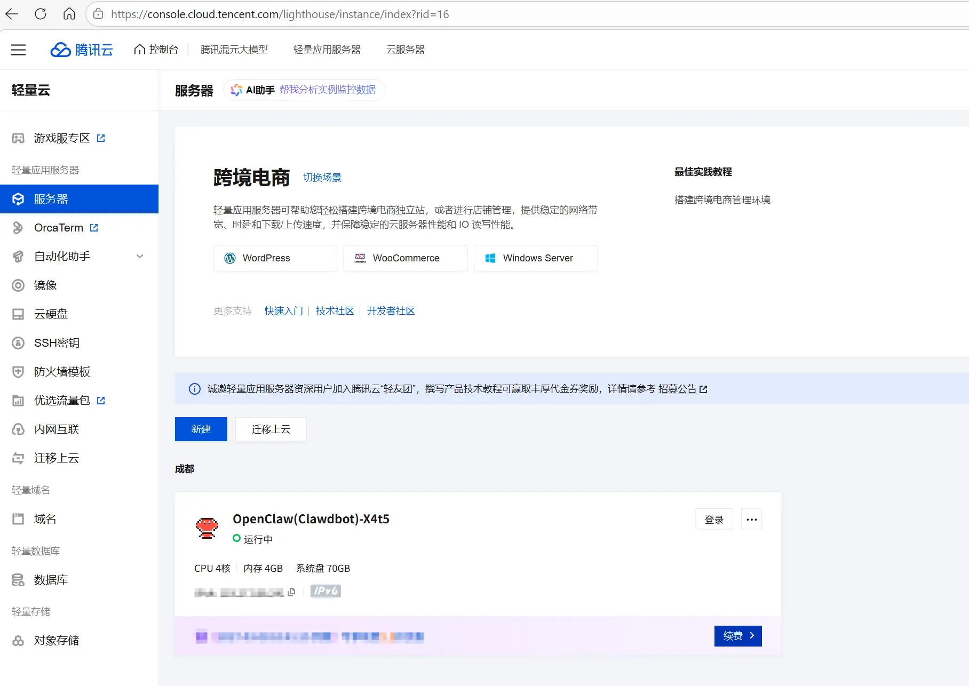Open 数据库 from the sidebar
Viewport: 969px width, 686px height.
point(51,580)
